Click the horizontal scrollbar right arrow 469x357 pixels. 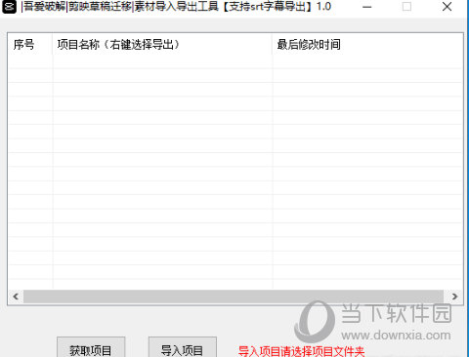coord(454,297)
